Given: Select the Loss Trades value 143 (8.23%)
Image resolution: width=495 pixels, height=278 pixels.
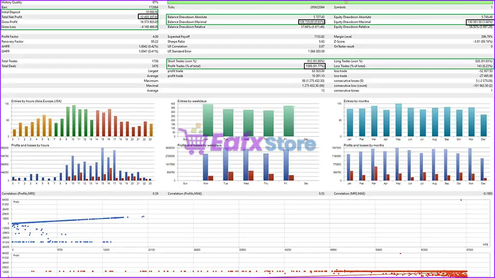Looking at the screenshot, I should pyautogui.click(x=485, y=66).
